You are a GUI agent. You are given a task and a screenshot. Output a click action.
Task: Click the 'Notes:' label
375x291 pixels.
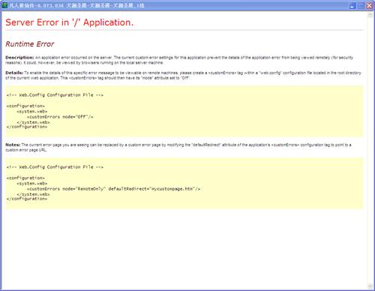click(13, 145)
